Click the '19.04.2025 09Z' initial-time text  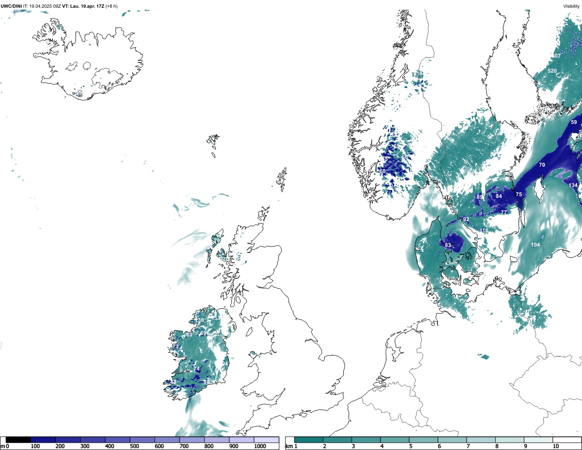[x=45, y=6]
